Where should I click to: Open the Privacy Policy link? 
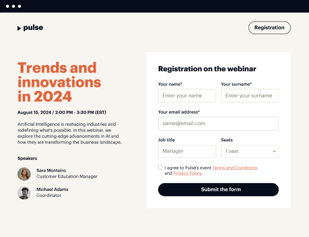(187, 173)
